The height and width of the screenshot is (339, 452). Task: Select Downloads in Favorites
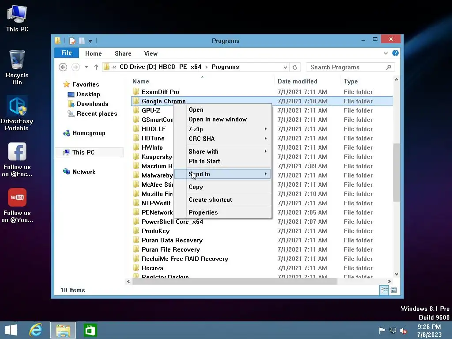tap(92, 104)
